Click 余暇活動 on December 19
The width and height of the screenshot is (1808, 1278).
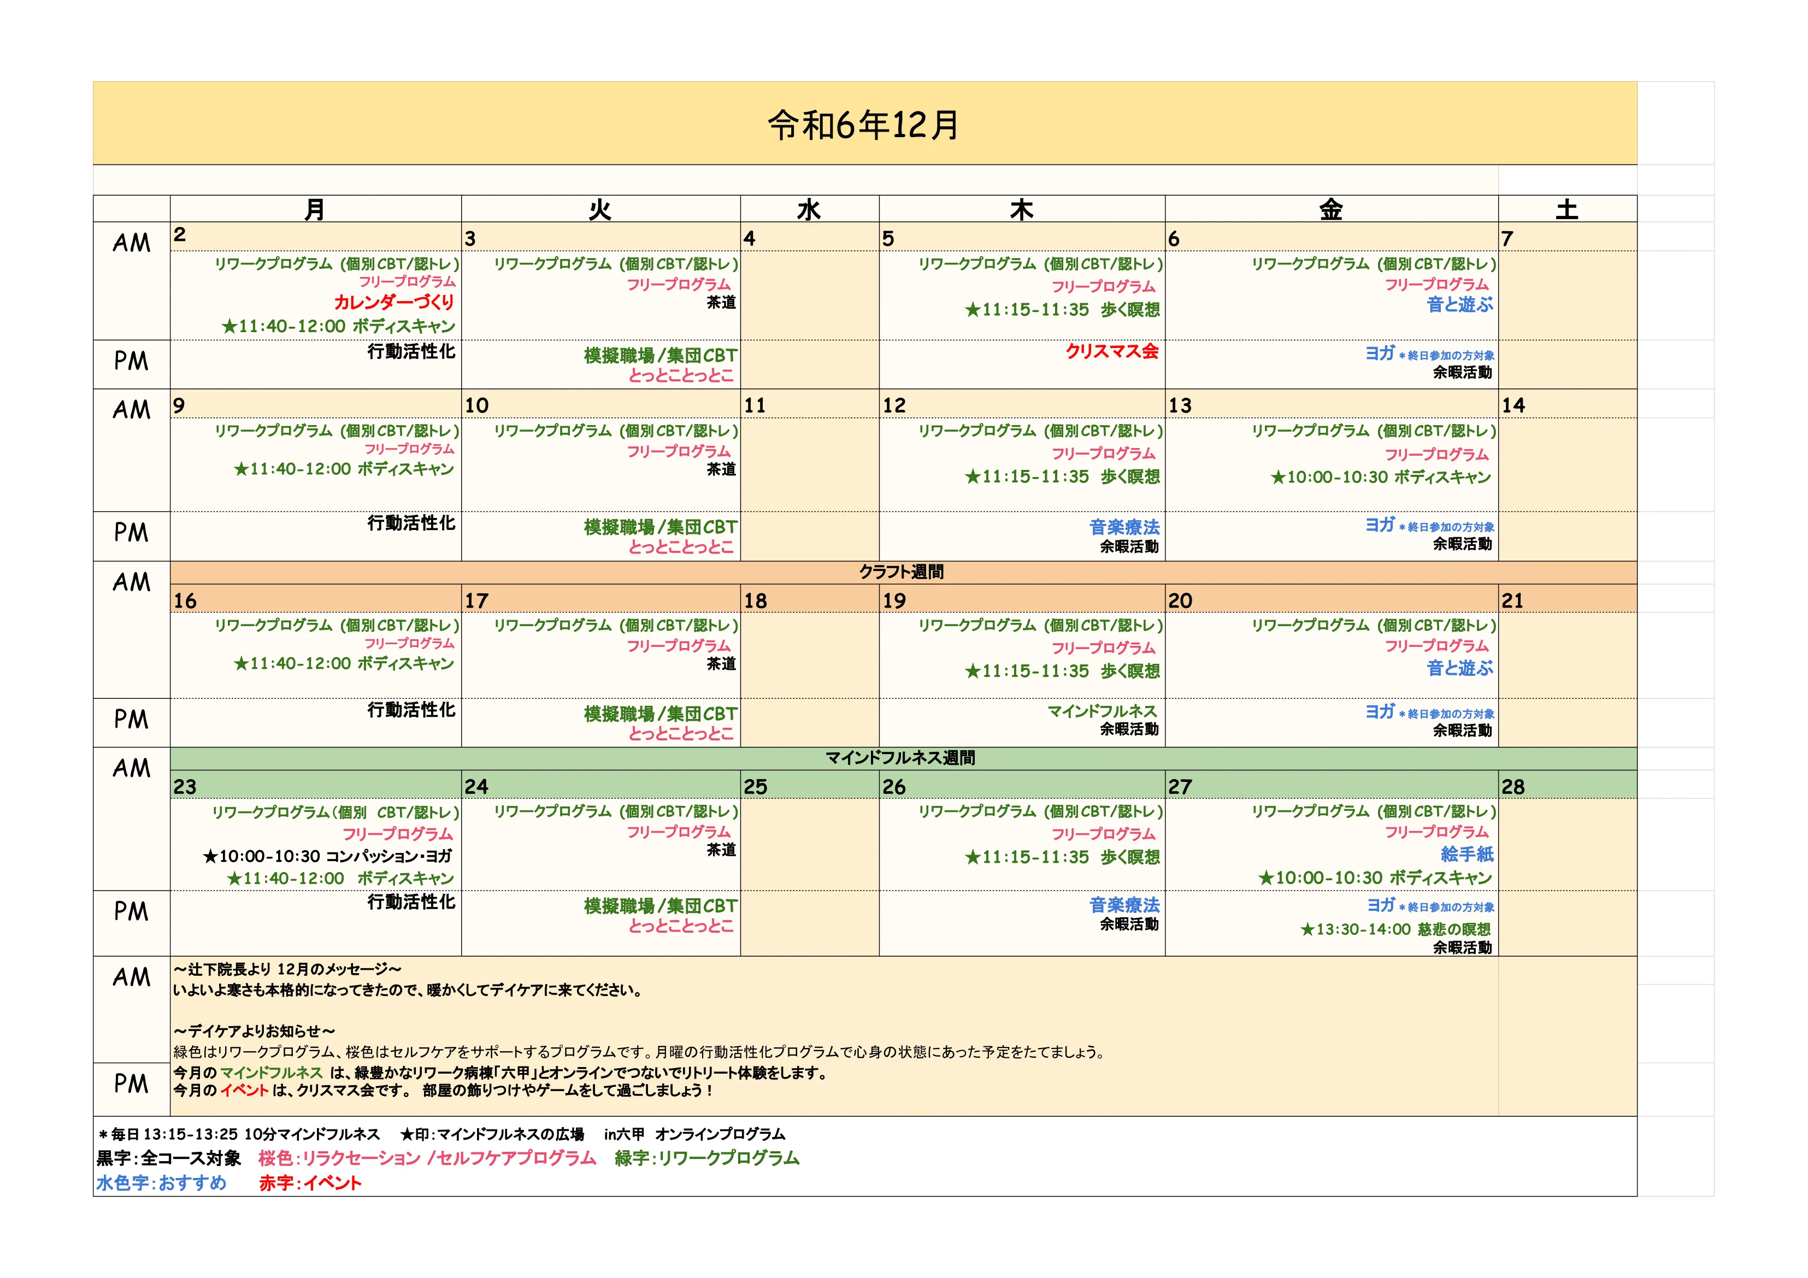1129,729
